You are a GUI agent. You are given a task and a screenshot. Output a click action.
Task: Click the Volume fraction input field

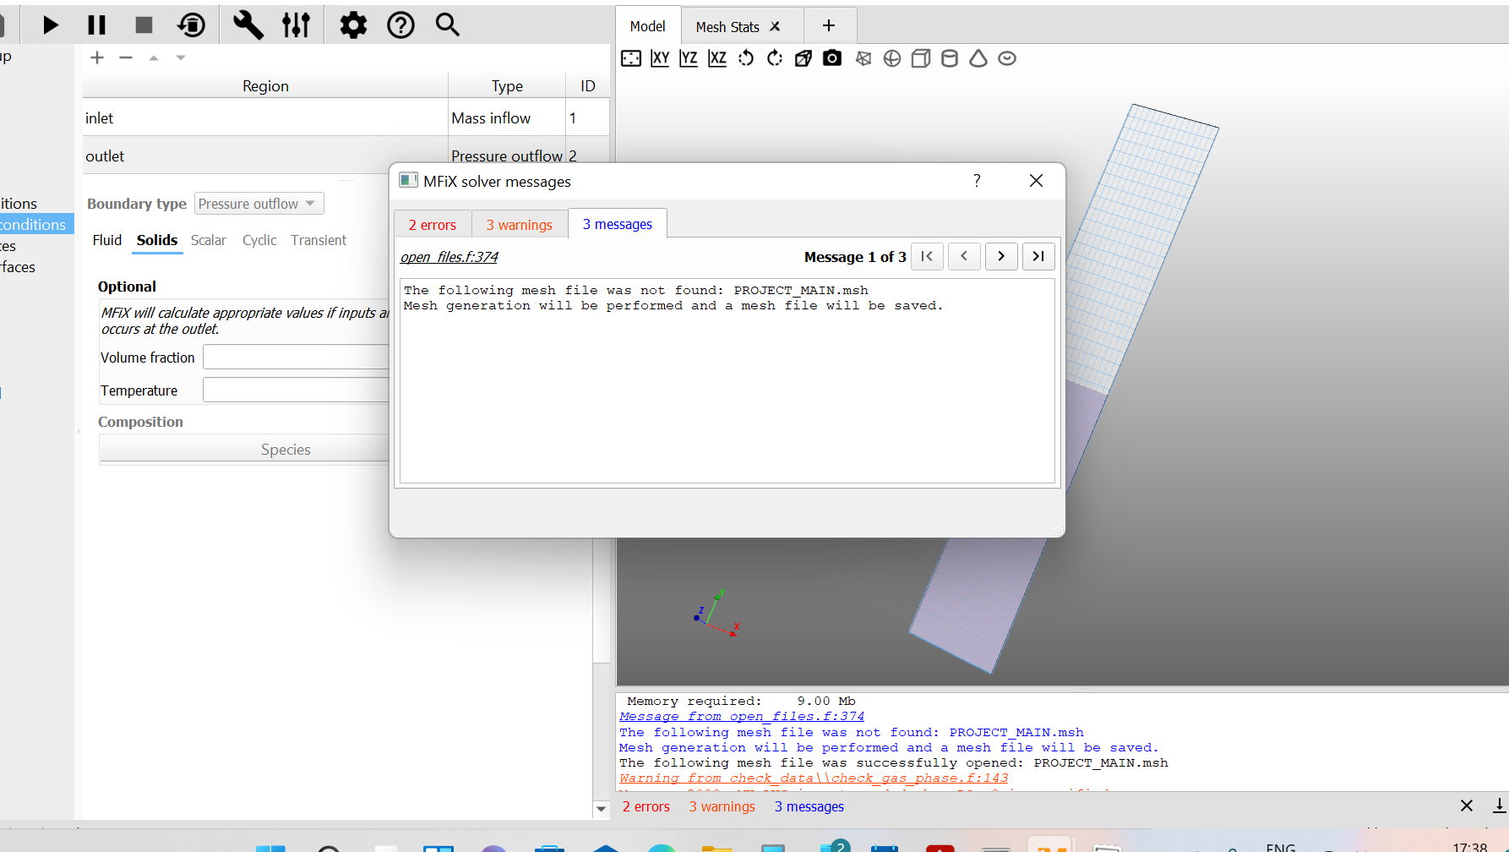tap(296, 358)
